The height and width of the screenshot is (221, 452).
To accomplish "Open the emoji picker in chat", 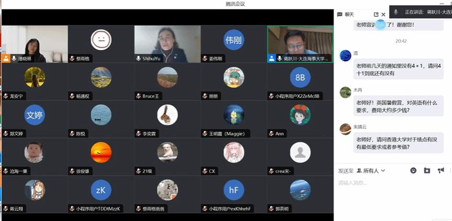I will point(413,170).
